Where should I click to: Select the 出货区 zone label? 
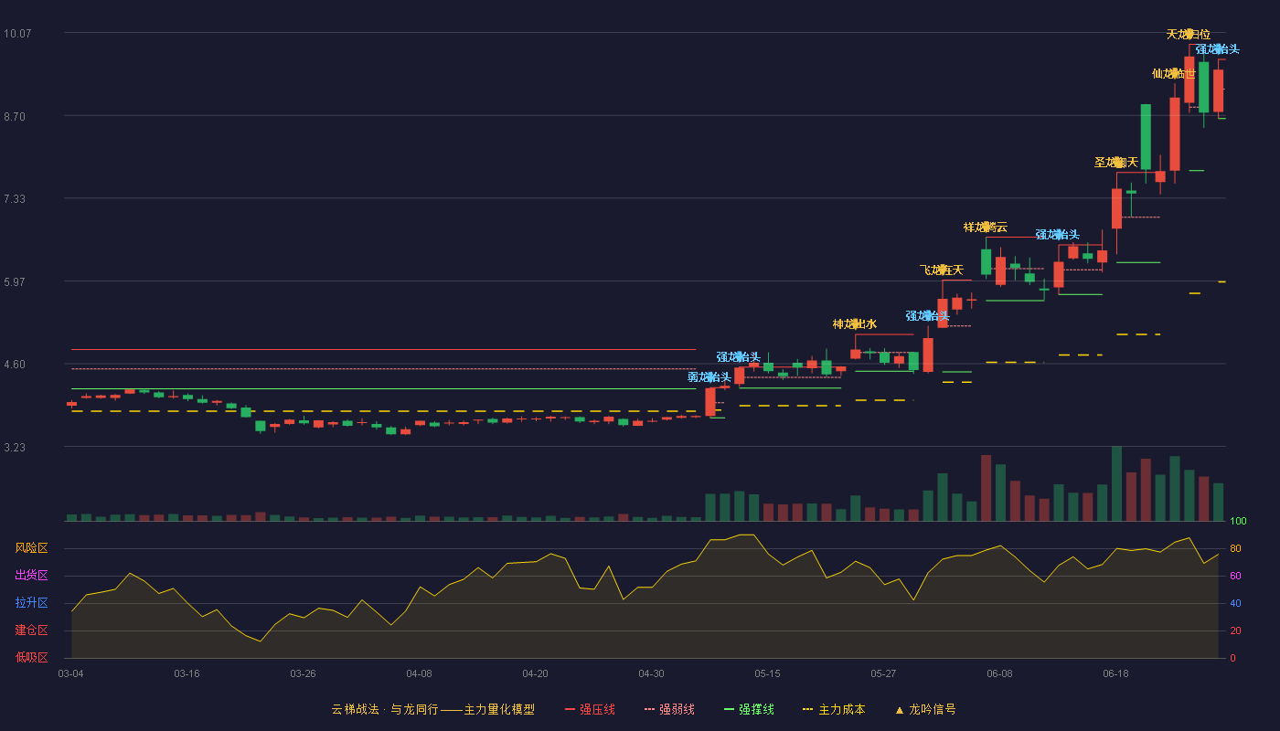(x=31, y=576)
